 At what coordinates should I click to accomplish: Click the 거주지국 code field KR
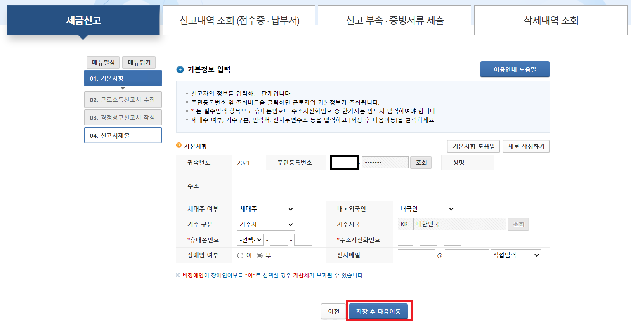coord(405,224)
